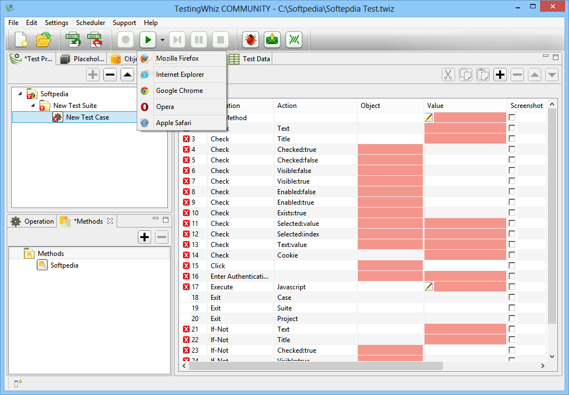
Task: Click the Methods panel minus button
Action: click(x=162, y=237)
